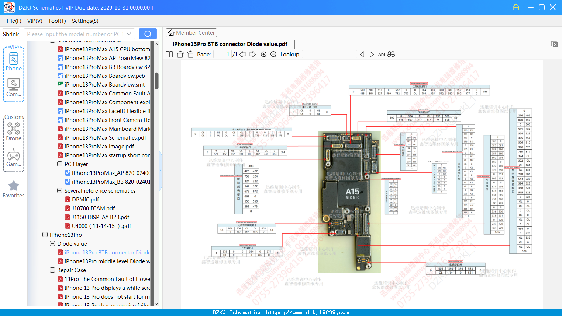Rotate page clockwise

[x=190, y=55]
